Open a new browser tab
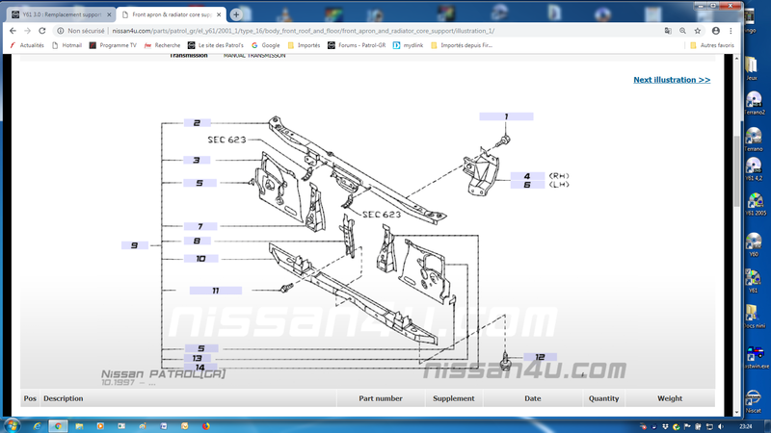Image resolution: width=771 pixels, height=433 pixels. pos(236,14)
